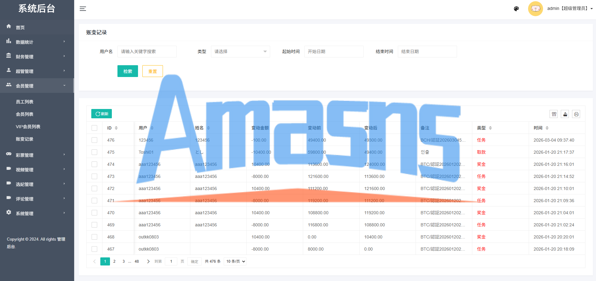596x281 pixels.
Task: Open the theme palette icon
Action: point(516,9)
